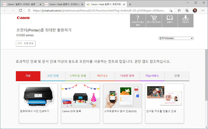Open the Favorites list icon
The height and width of the screenshot is (129, 208).
tap(179, 10)
